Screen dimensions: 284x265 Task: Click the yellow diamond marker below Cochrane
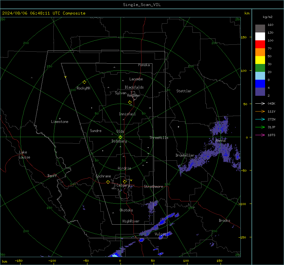[108, 182]
